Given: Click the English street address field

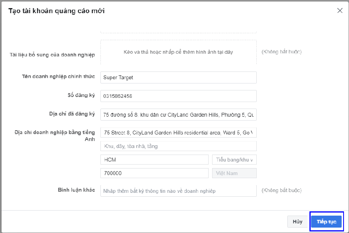Looking at the screenshot, I should (x=178, y=133).
